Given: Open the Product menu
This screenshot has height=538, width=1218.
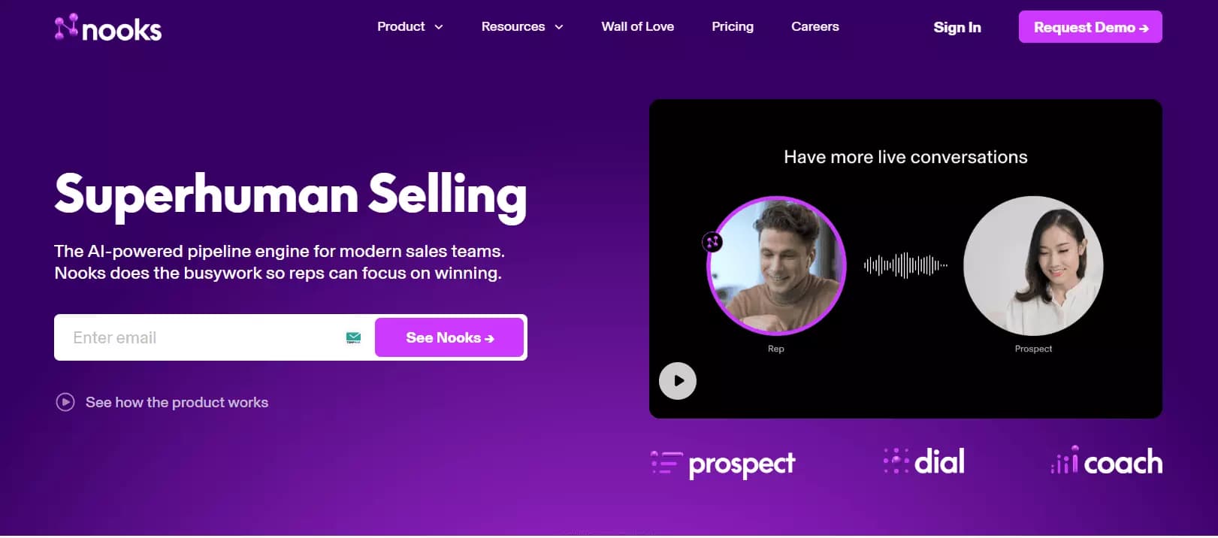Looking at the screenshot, I should [x=401, y=27].
